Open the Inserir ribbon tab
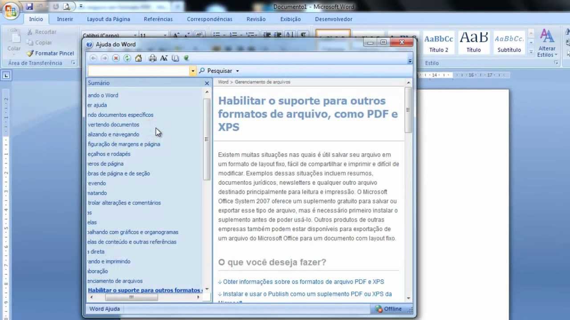This screenshot has width=570, height=320. point(65,19)
